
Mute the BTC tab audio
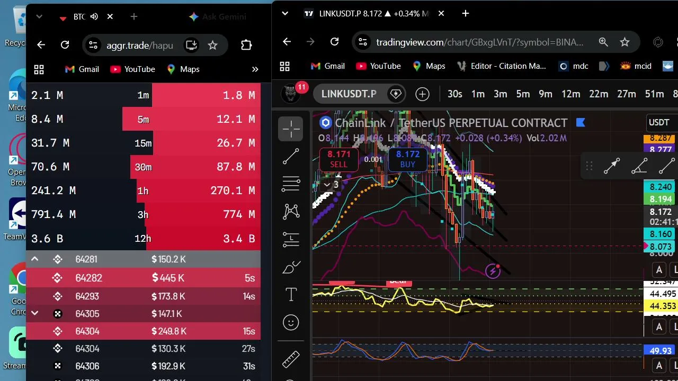(x=94, y=17)
